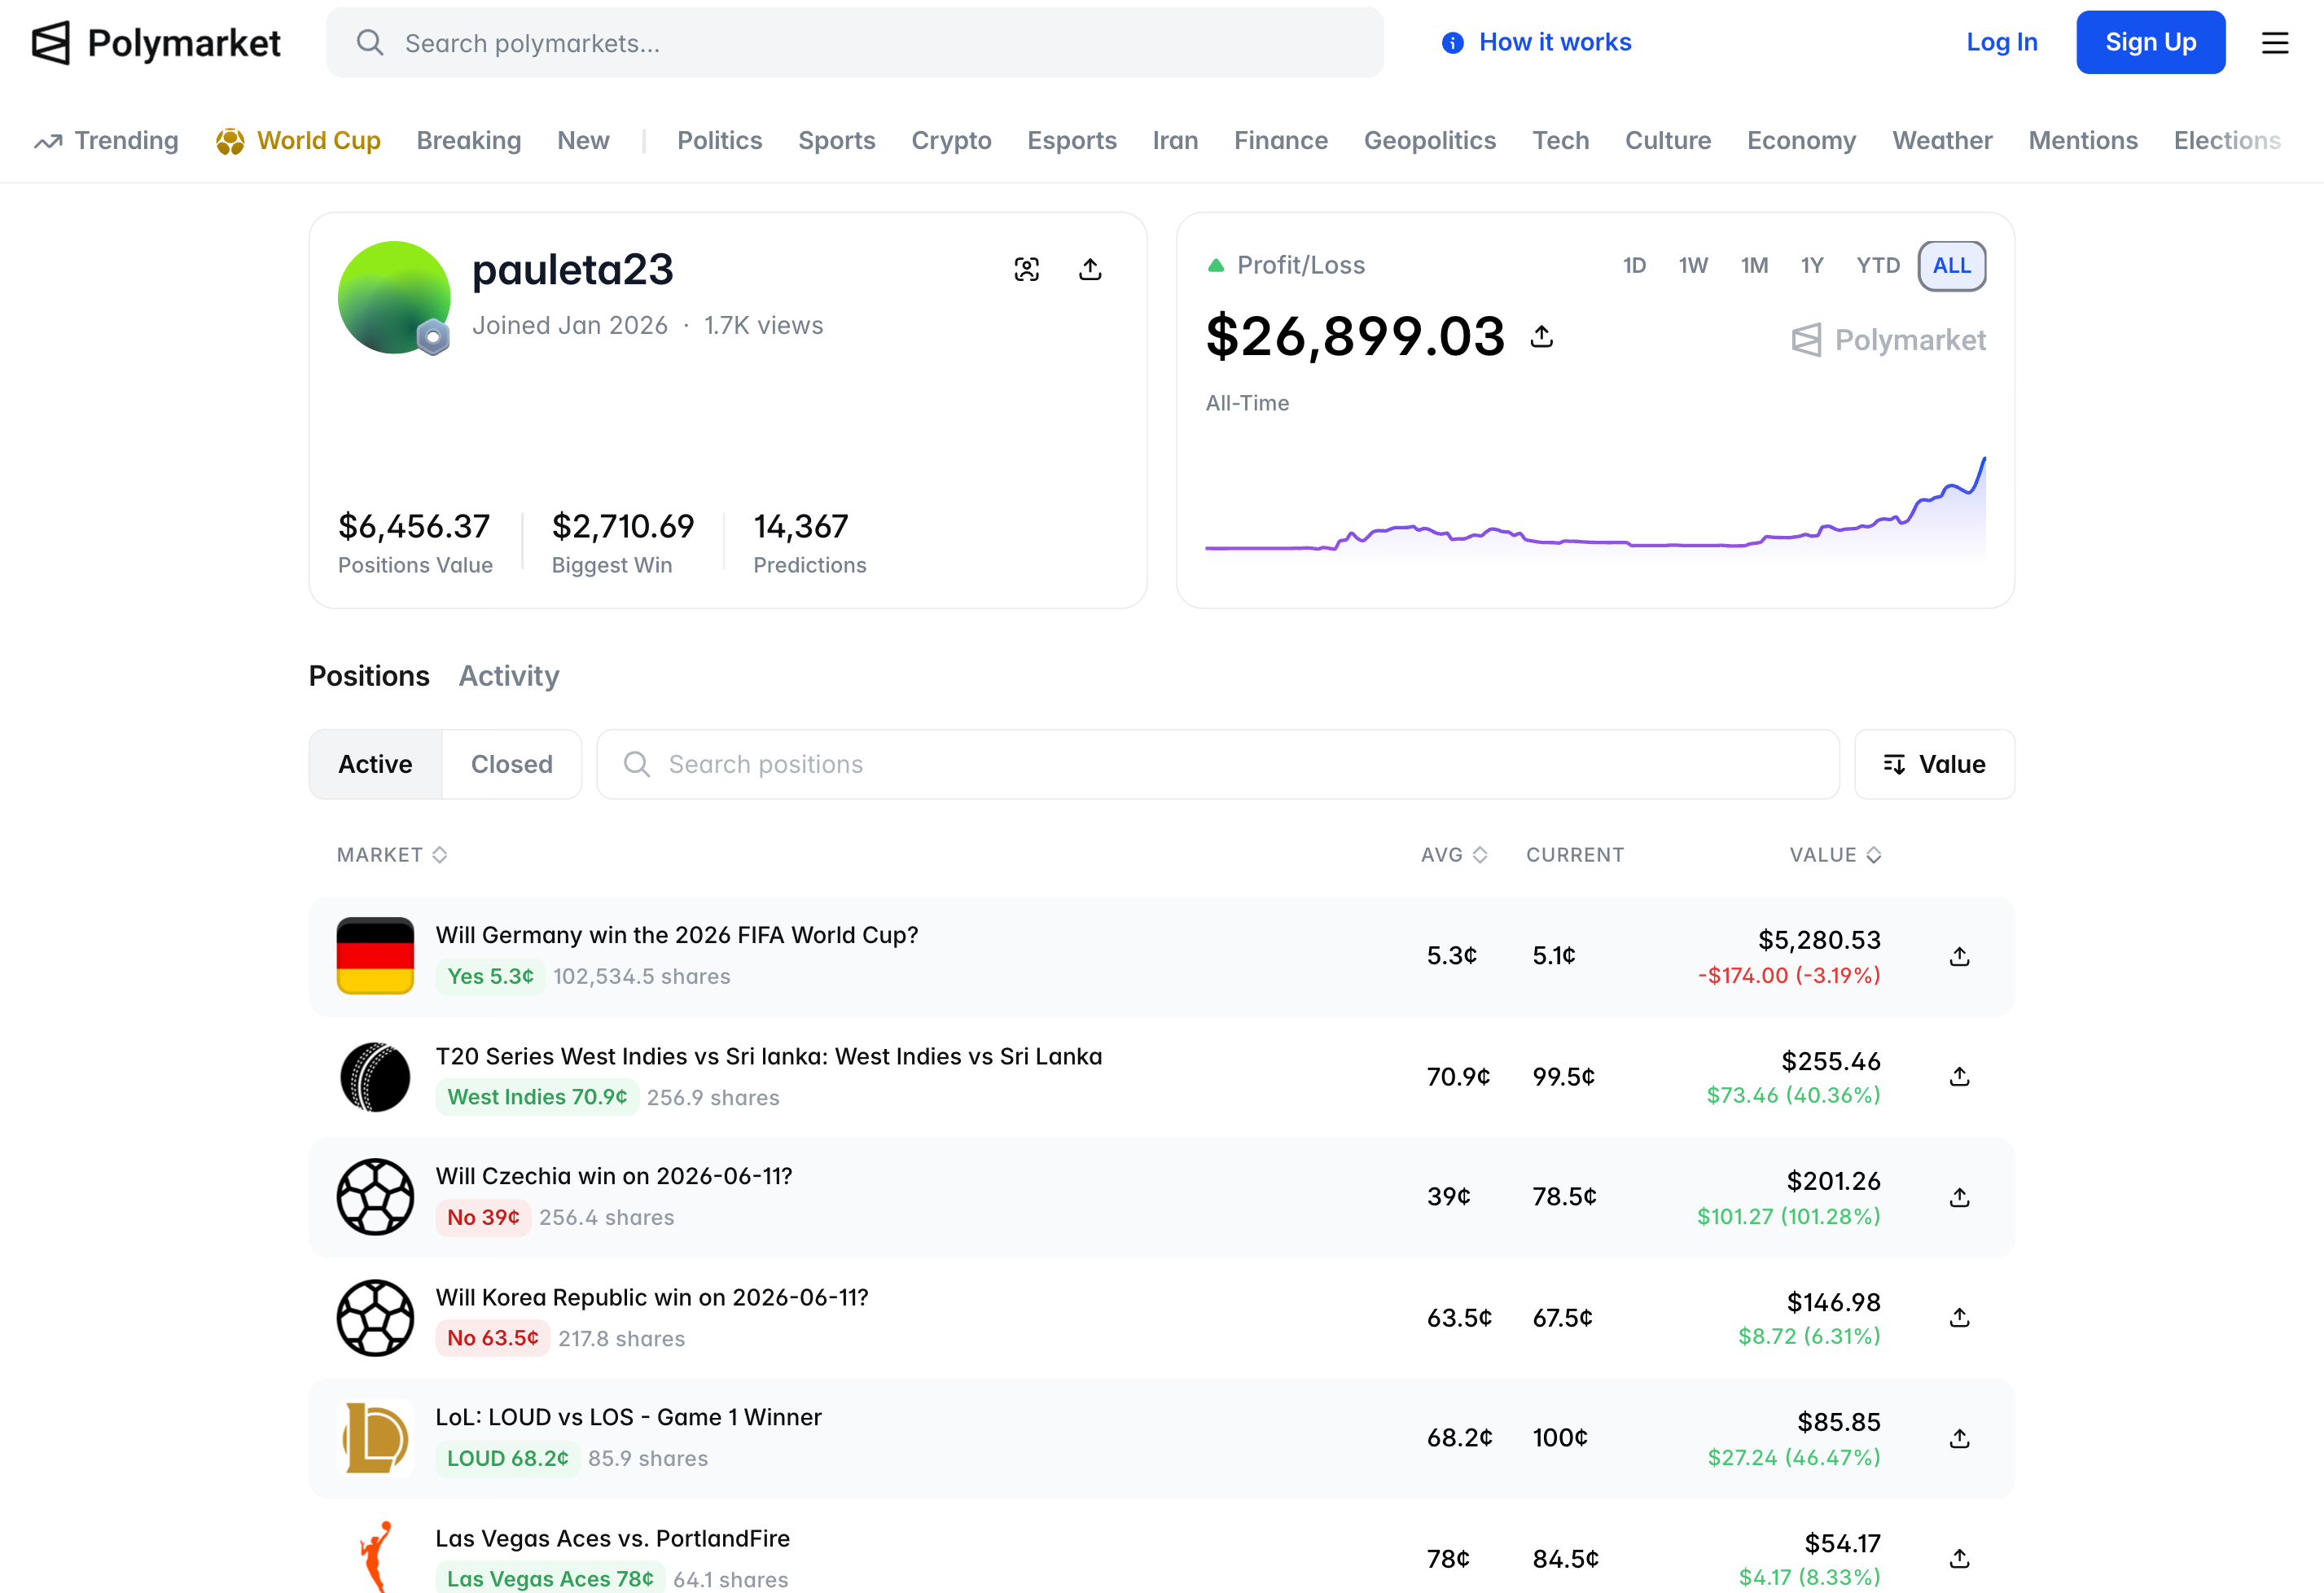Open the Breaking category
2324x1593 pixels.
click(469, 141)
